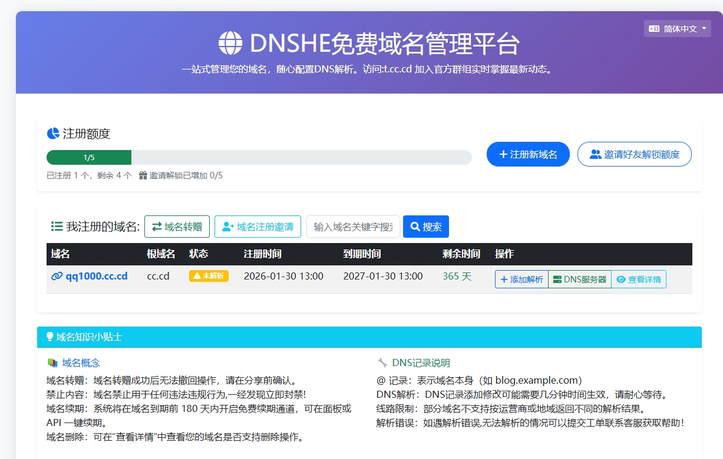View domain details via 查看详情 eye button
This screenshot has height=459, width=723.
(x=639, y=280)
